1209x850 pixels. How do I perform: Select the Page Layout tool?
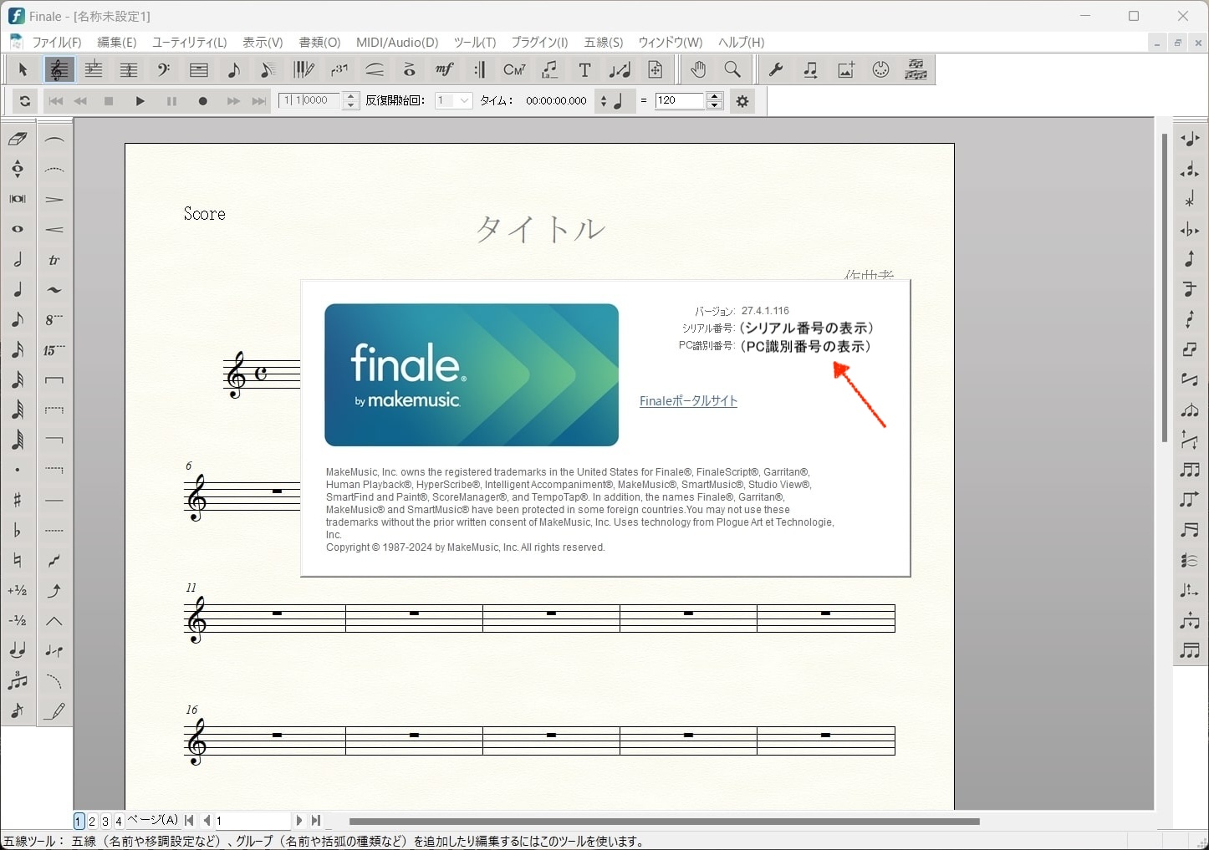point(655,70)
